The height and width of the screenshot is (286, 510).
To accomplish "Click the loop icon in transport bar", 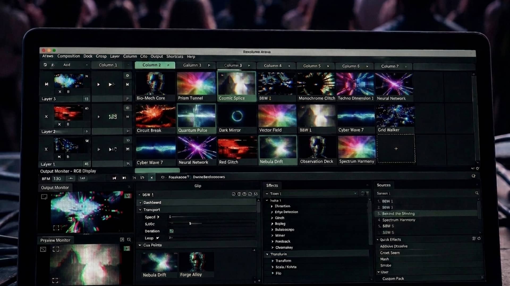I will 142,178.
